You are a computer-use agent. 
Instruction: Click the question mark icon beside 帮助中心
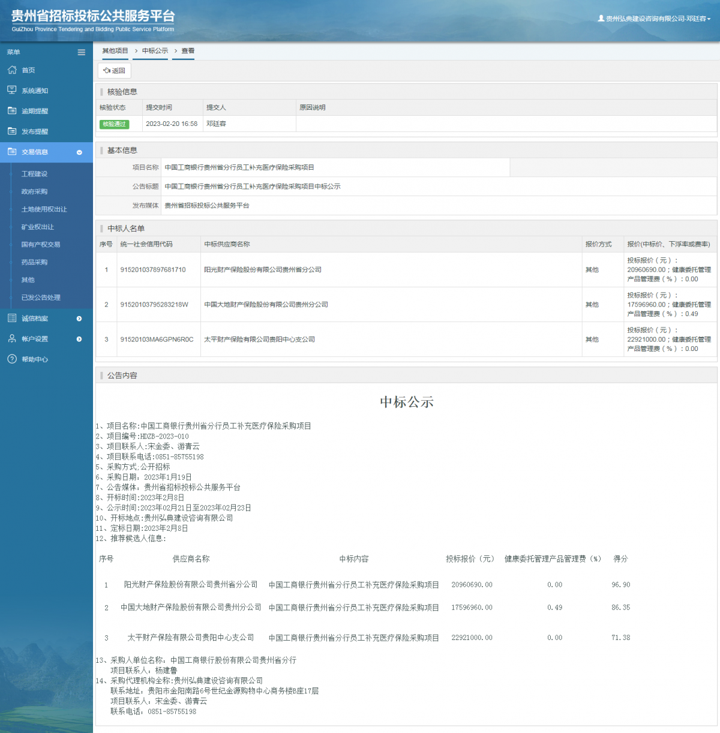(12, 359)
